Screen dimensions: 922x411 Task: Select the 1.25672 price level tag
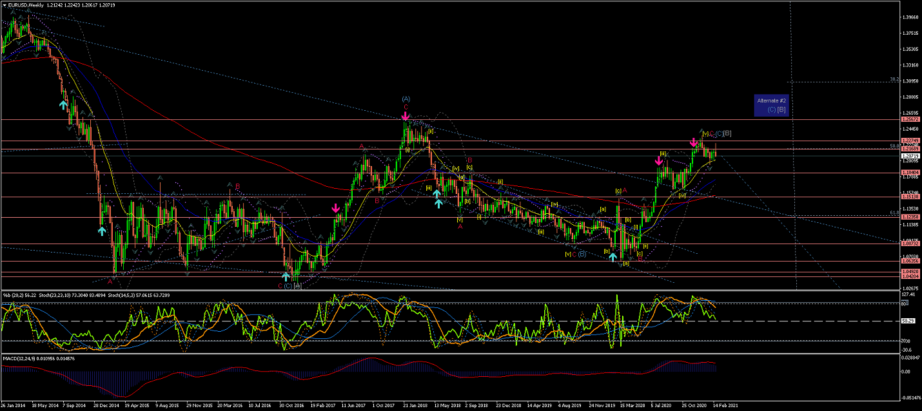point(910,120)
